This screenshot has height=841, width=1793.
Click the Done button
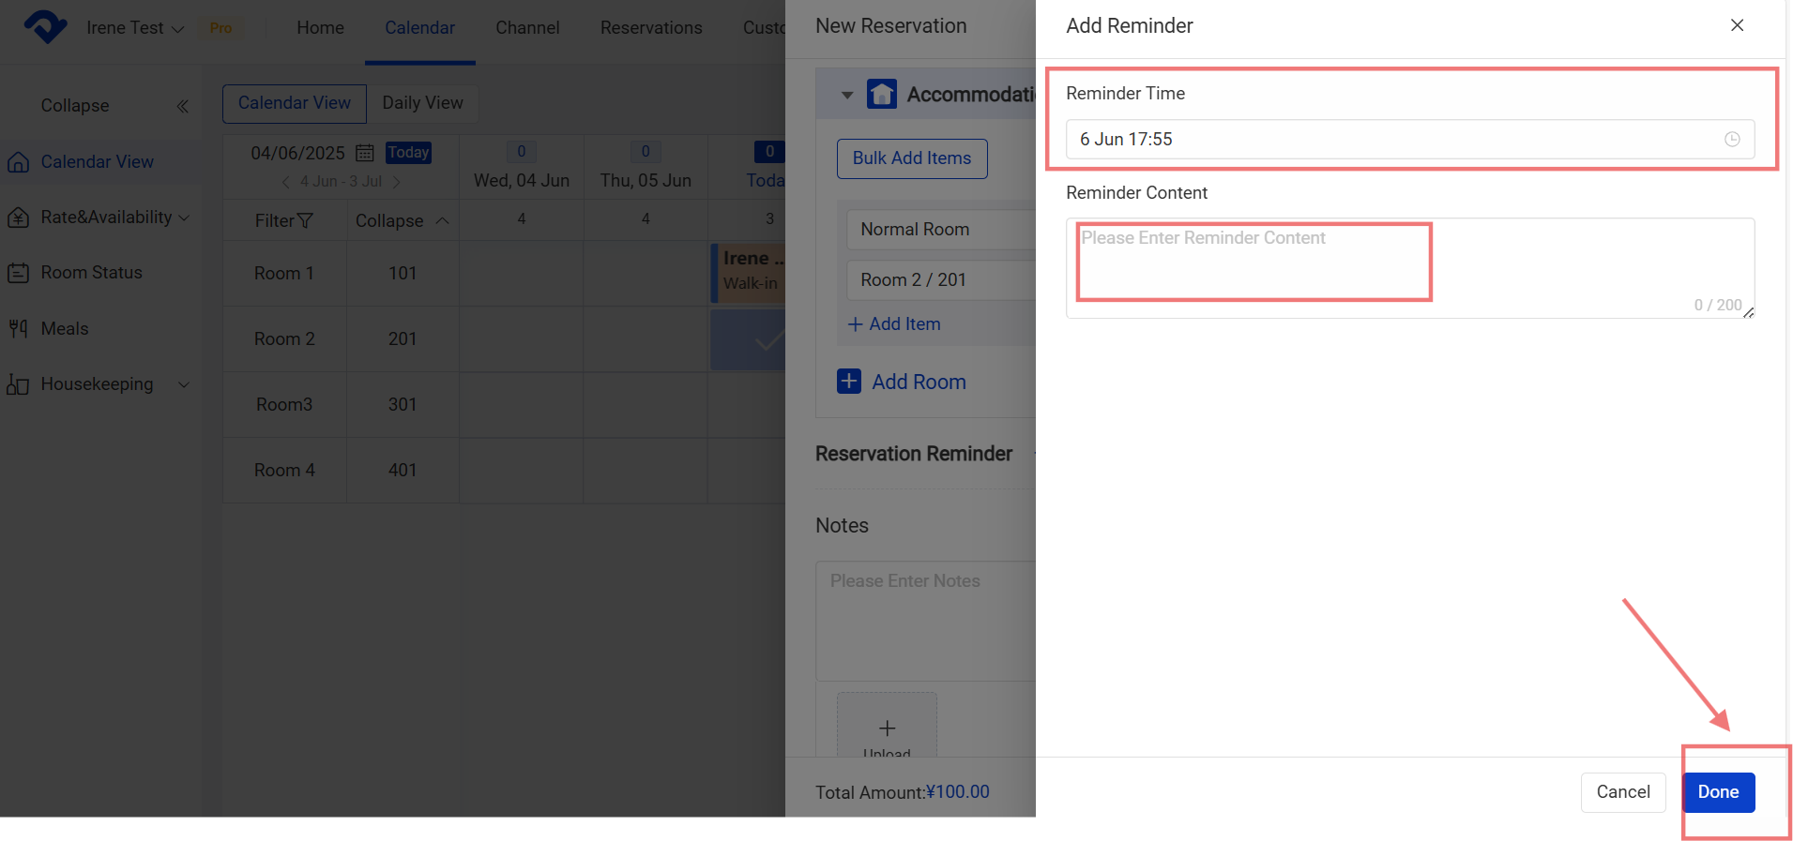point(1717,792)
